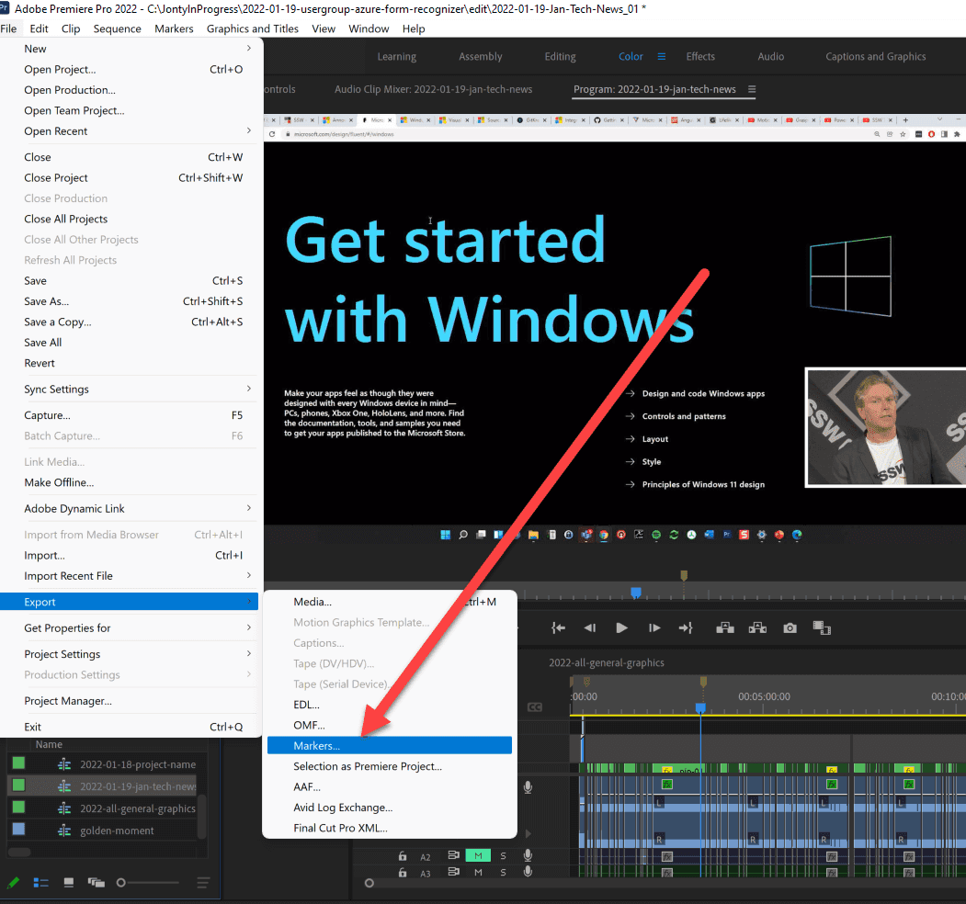Click the Lift button in transport controls

(725, 627)
